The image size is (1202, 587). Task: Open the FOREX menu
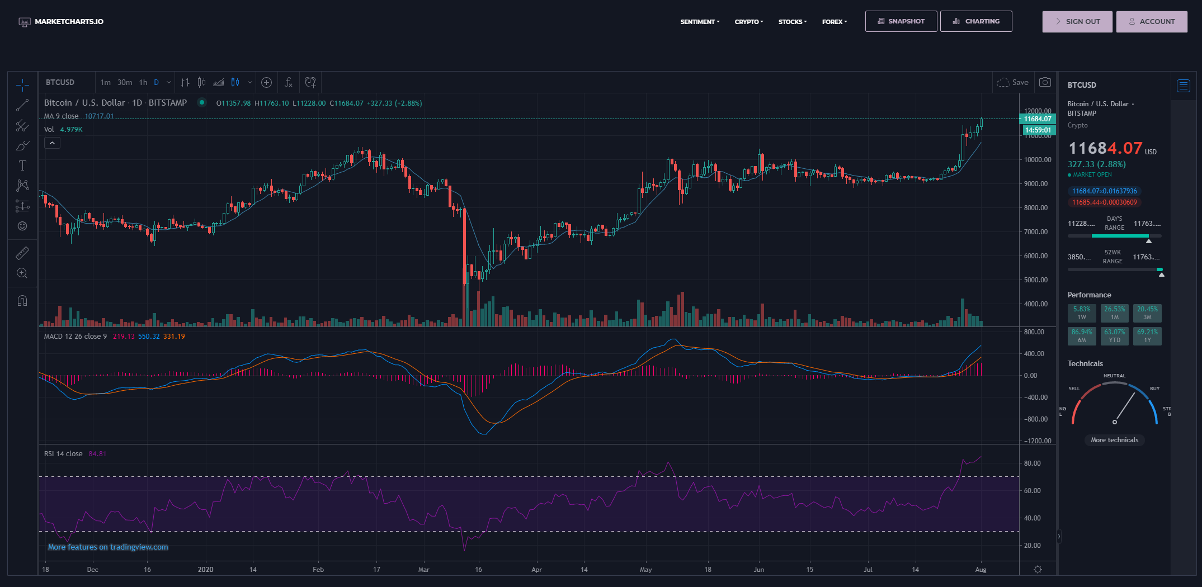click(834, 21)
